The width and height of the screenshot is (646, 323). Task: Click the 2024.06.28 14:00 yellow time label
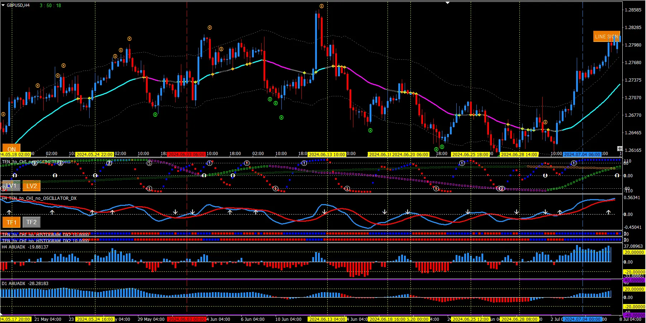519,154
